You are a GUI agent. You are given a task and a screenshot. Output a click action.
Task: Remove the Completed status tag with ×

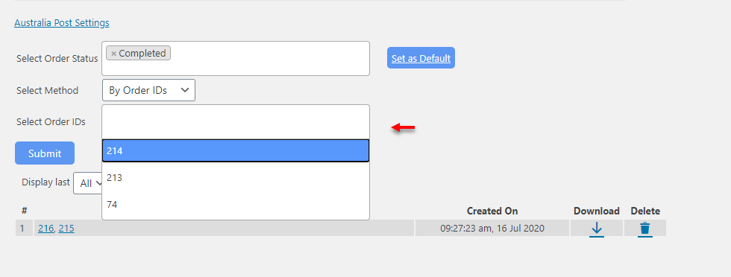click(x=113, y=54)
